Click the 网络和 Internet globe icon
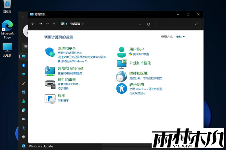The width and height of the screenshot is (226, 150). tap(50, 70)
